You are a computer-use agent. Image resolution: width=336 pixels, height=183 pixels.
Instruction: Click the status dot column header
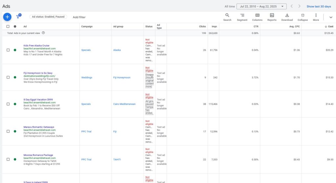(15, 26)
